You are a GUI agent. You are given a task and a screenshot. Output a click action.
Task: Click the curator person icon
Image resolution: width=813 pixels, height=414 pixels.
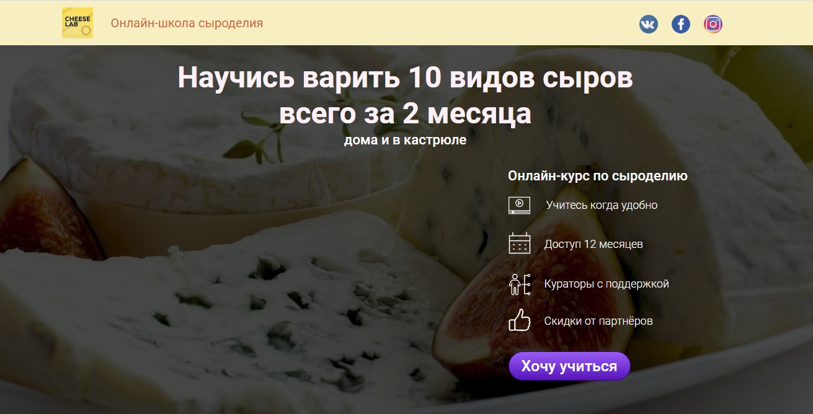(x=520, y=284)
